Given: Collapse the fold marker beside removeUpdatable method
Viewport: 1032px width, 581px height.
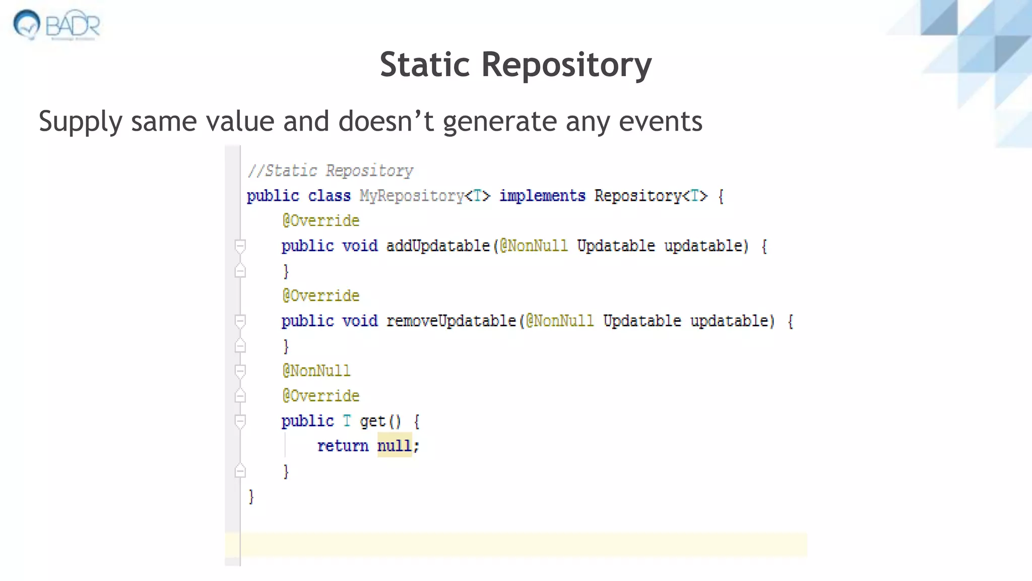Looking at the screenshot, I should tap(240, 321).
